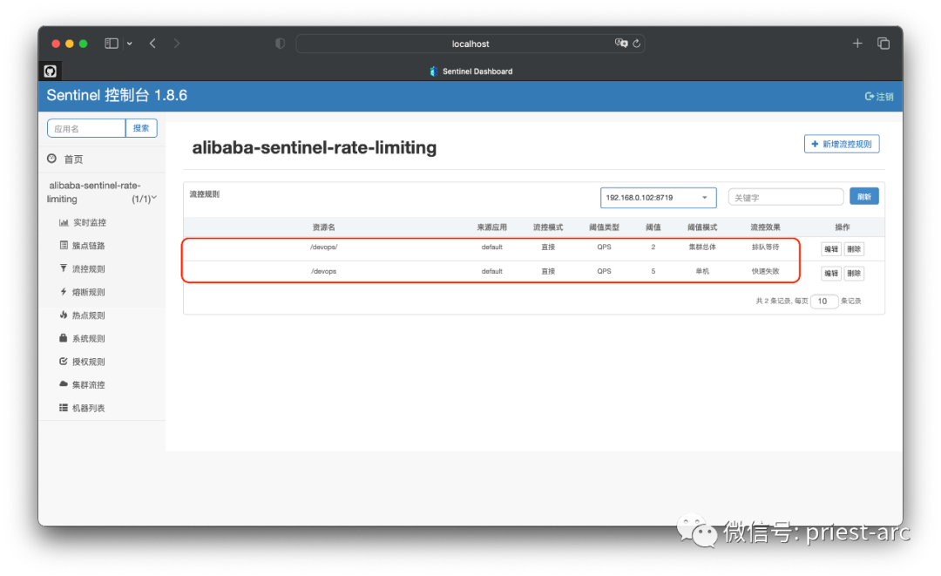The image size is (941, 576).
Task: Delete the /devops/ rule with 删除
Action: 854,249
